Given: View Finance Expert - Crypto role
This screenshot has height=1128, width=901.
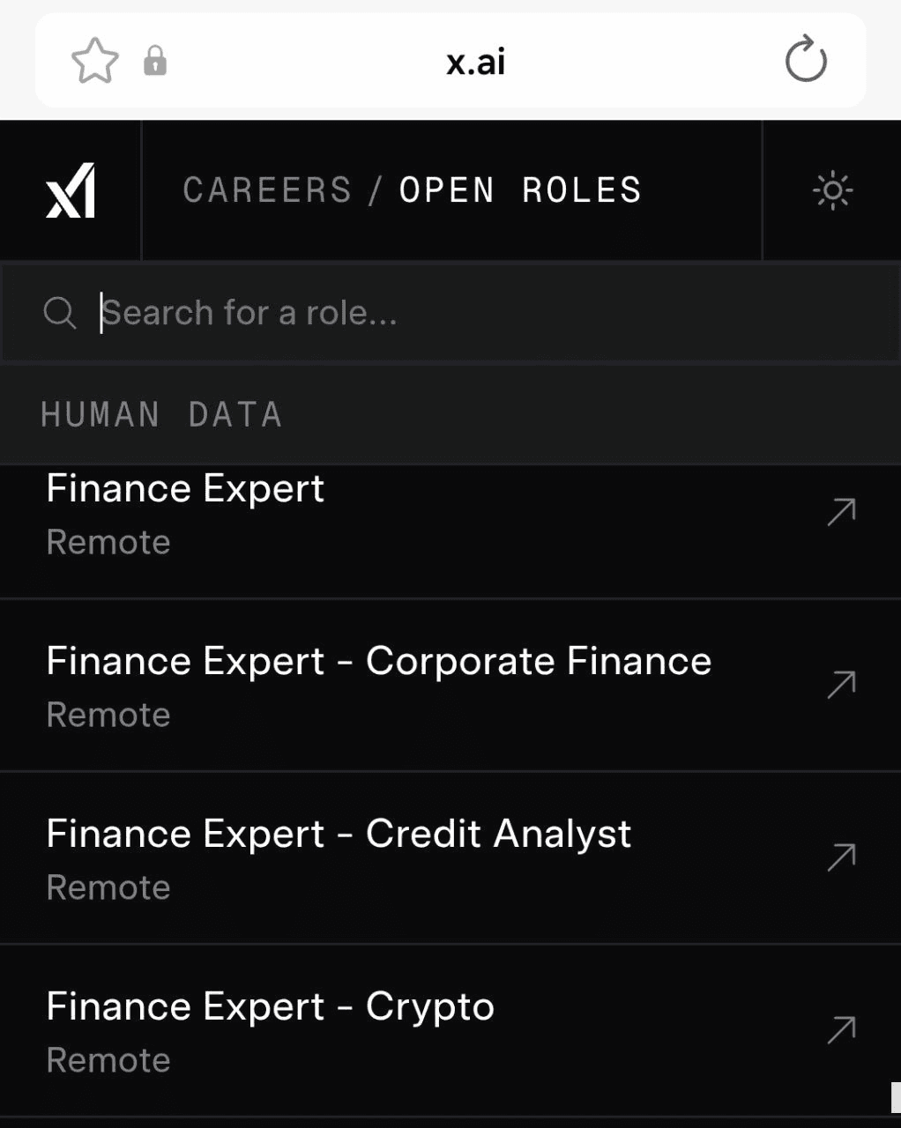Looking at the screenshot, I should [270, 1007].
